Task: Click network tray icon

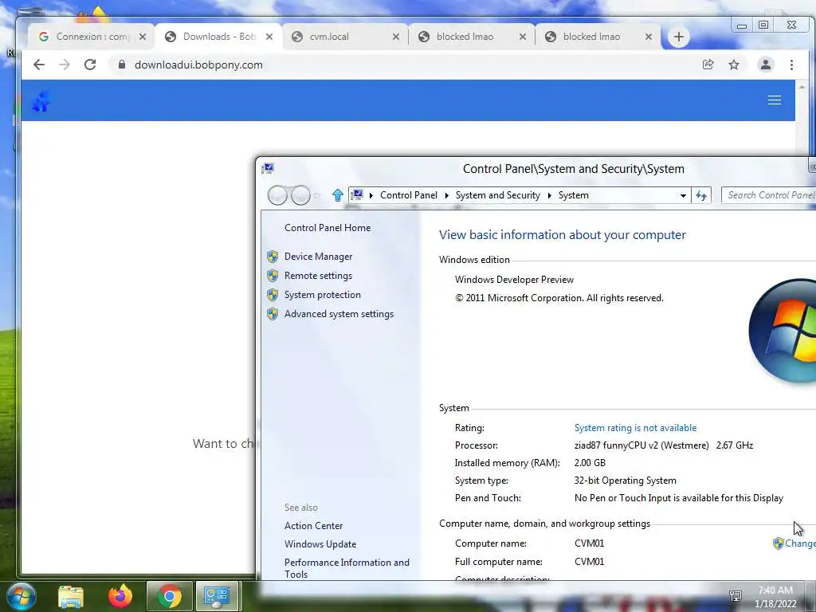Action: pyautogui.click(x=736, y=595)
